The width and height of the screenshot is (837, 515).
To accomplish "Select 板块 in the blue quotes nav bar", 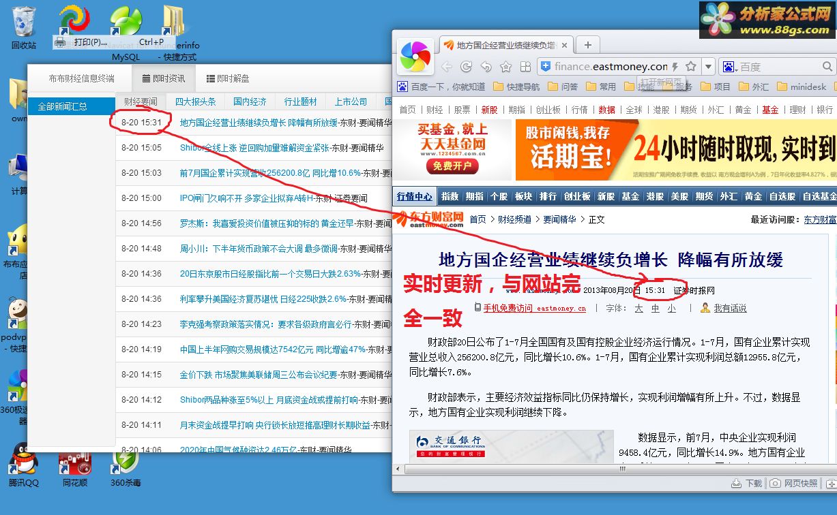I will pyautogui.click(x=523, y=196).
